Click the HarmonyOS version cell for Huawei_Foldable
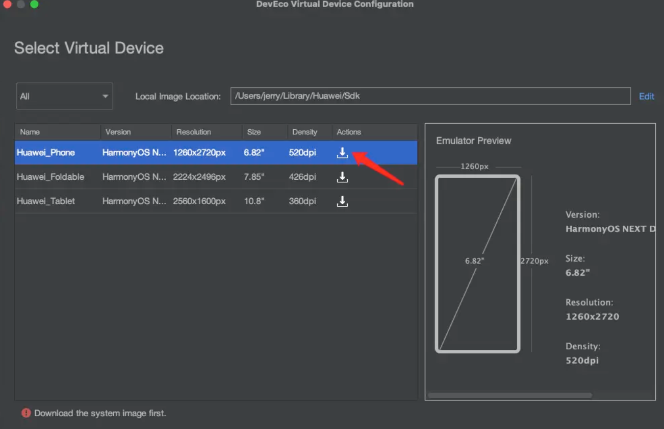The image size is (664, 429). pos(134,177)
